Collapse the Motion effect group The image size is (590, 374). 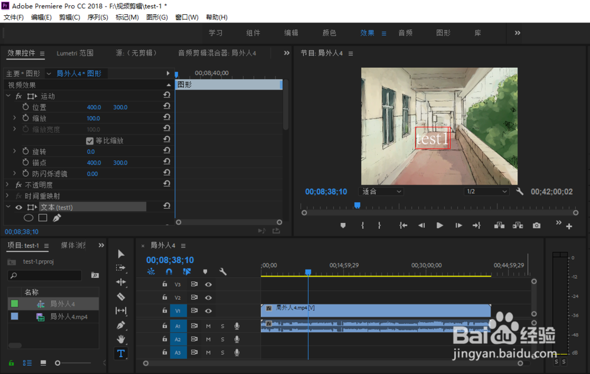pos(8,96)
